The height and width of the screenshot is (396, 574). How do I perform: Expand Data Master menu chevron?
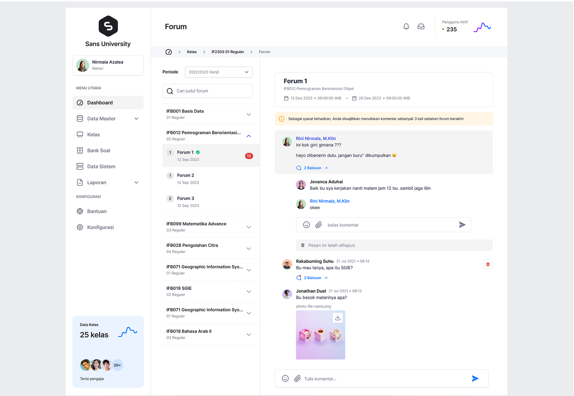136,119
